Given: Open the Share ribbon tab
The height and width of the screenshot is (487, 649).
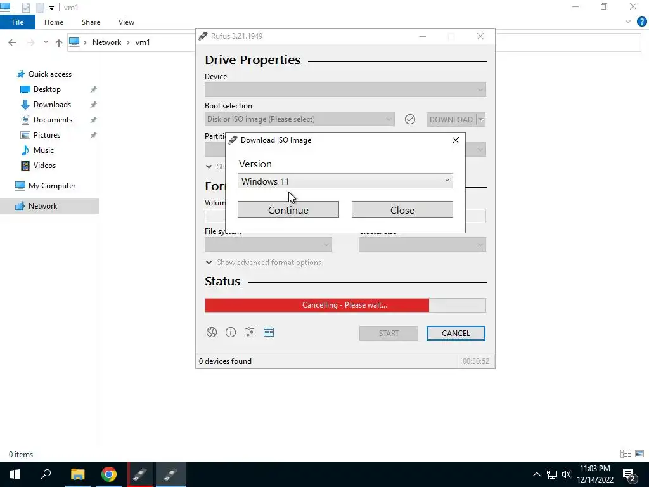Looking at the screenshot, I should coord(91,22).
